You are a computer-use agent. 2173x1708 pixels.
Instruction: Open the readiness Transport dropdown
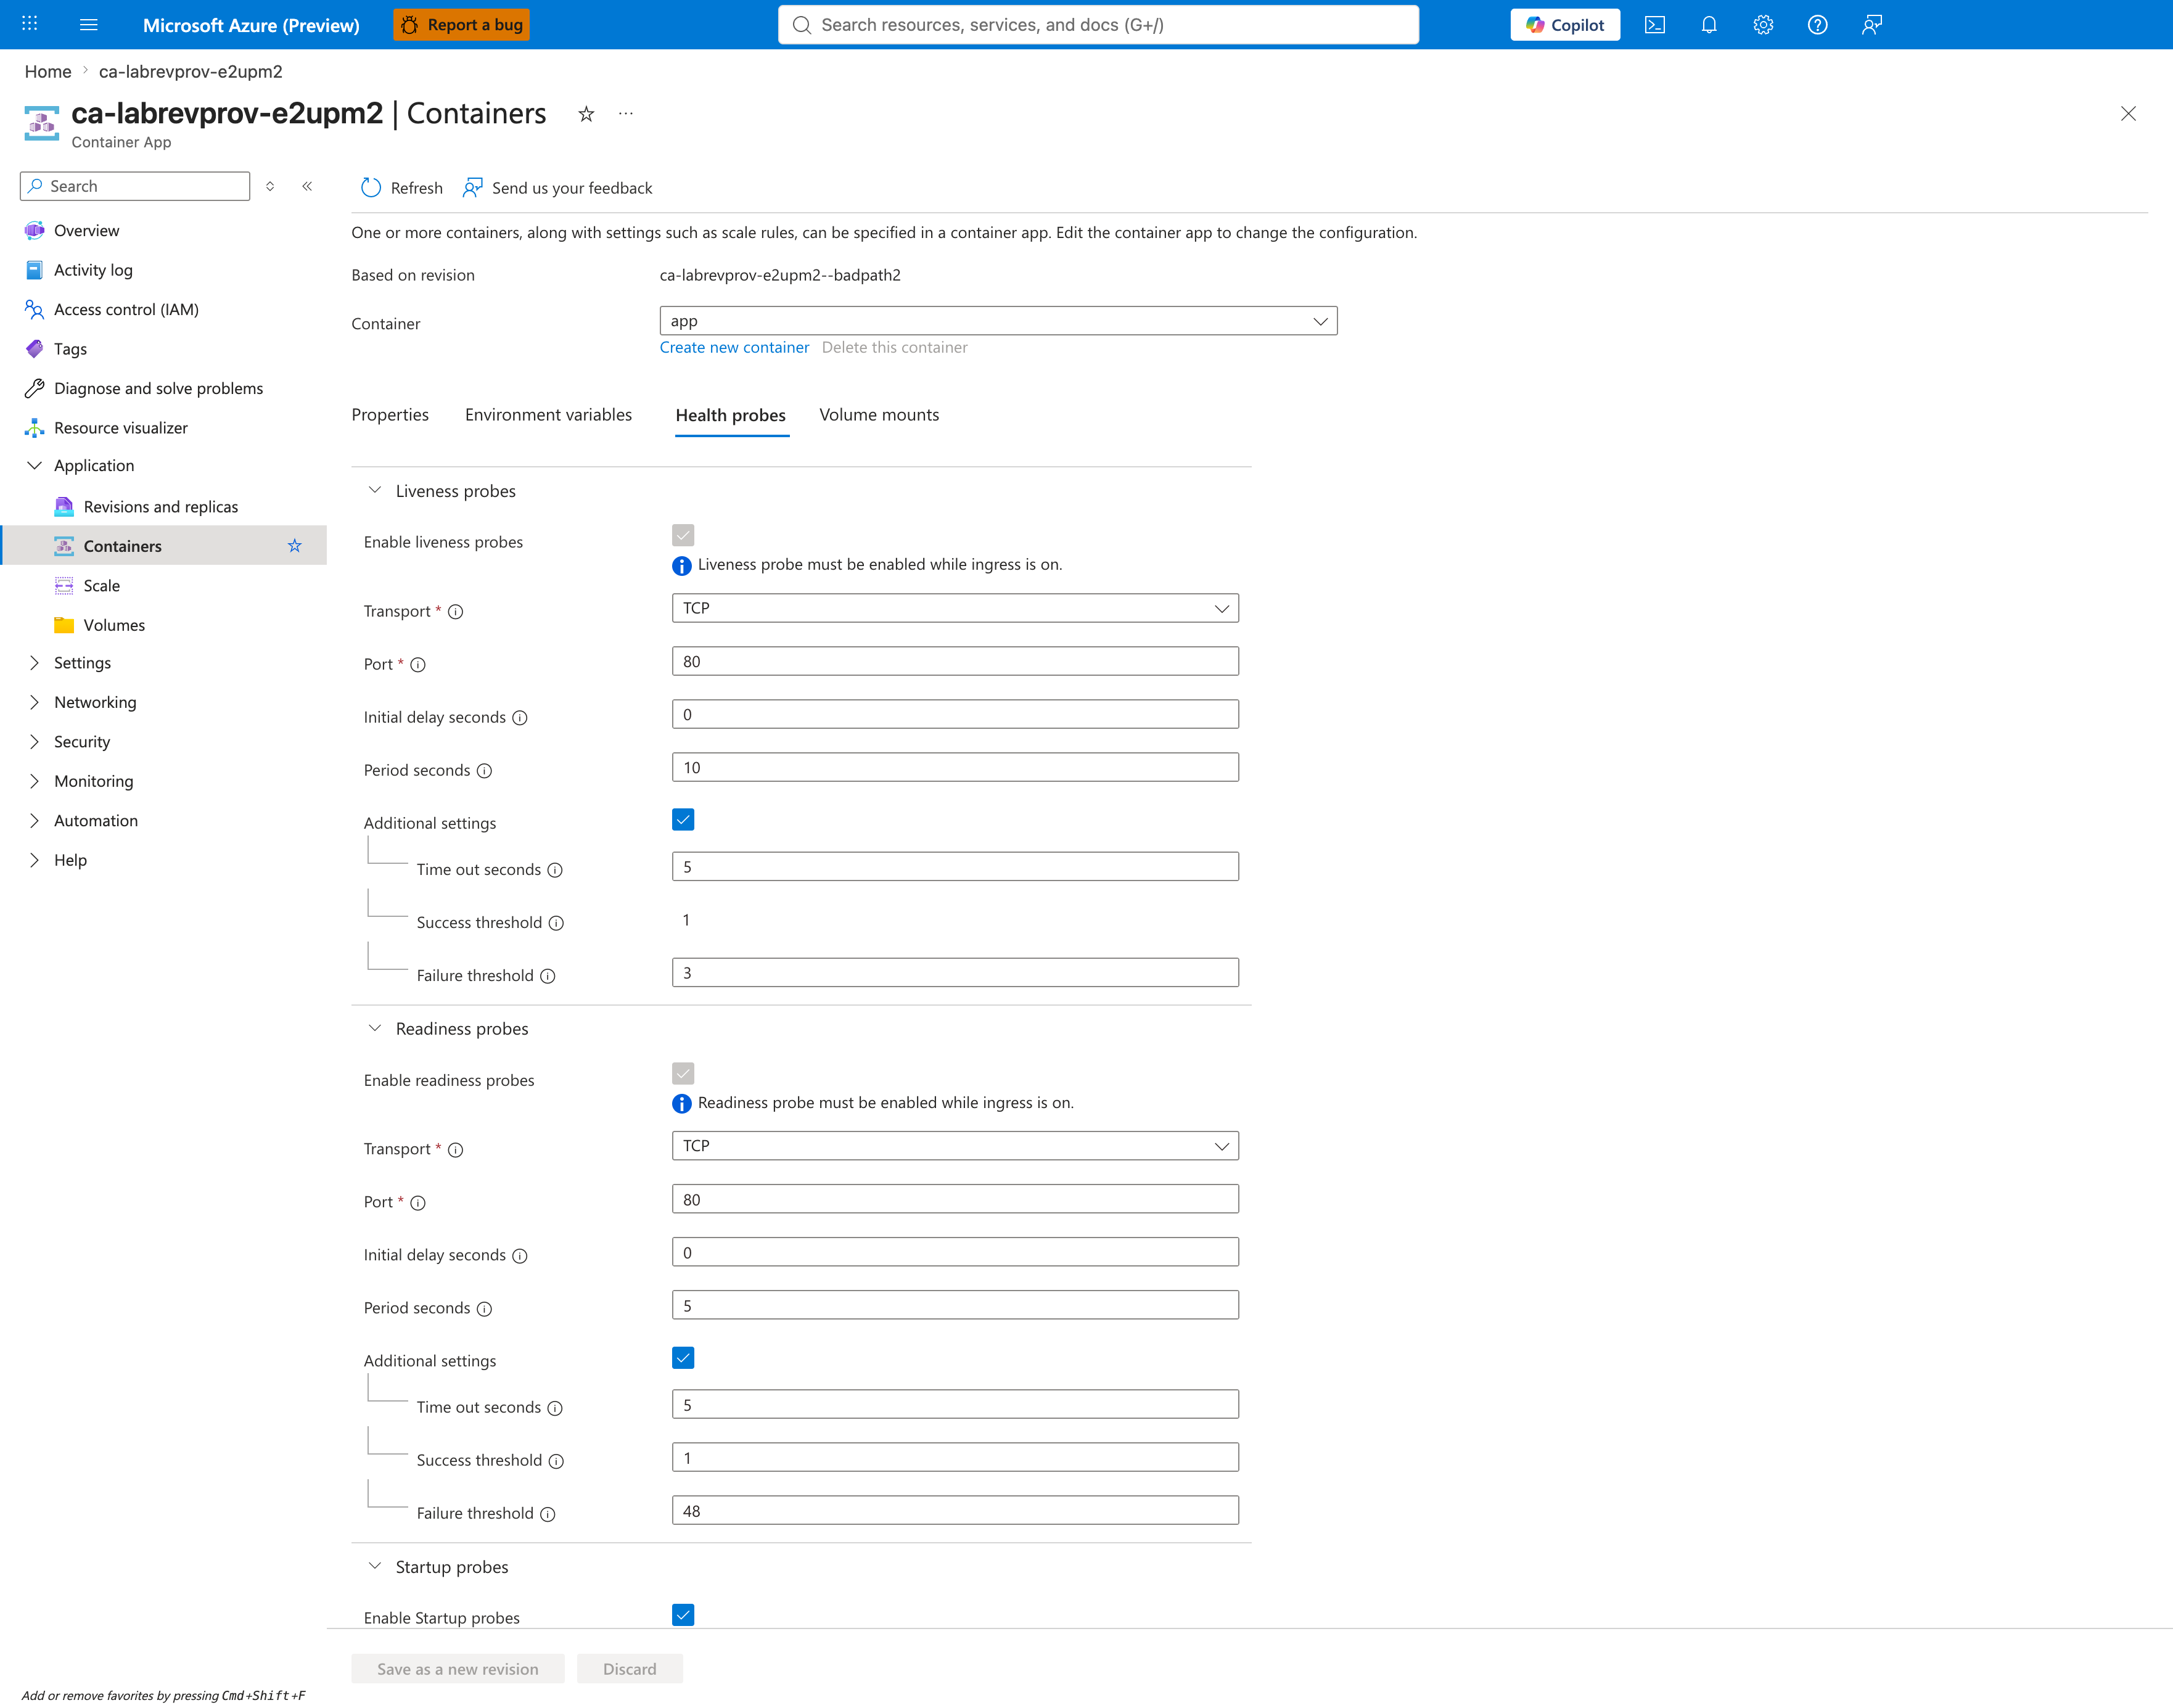(x=955, y=1146)
